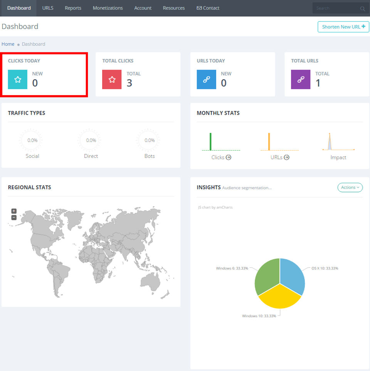Expand the Insights Actions dropdown
The image size is (370, 371).
350,187
